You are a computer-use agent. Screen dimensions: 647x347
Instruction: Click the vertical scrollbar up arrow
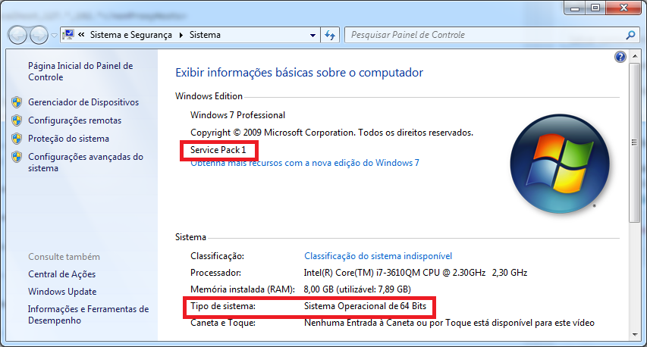(x=634, y=58)
